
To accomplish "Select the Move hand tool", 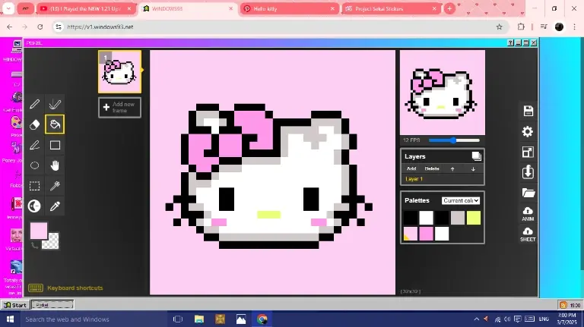I will click(x=55, y=165).
